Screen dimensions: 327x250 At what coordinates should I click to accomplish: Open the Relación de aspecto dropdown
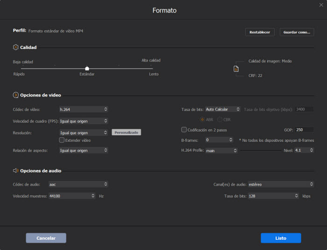point(84,150)
